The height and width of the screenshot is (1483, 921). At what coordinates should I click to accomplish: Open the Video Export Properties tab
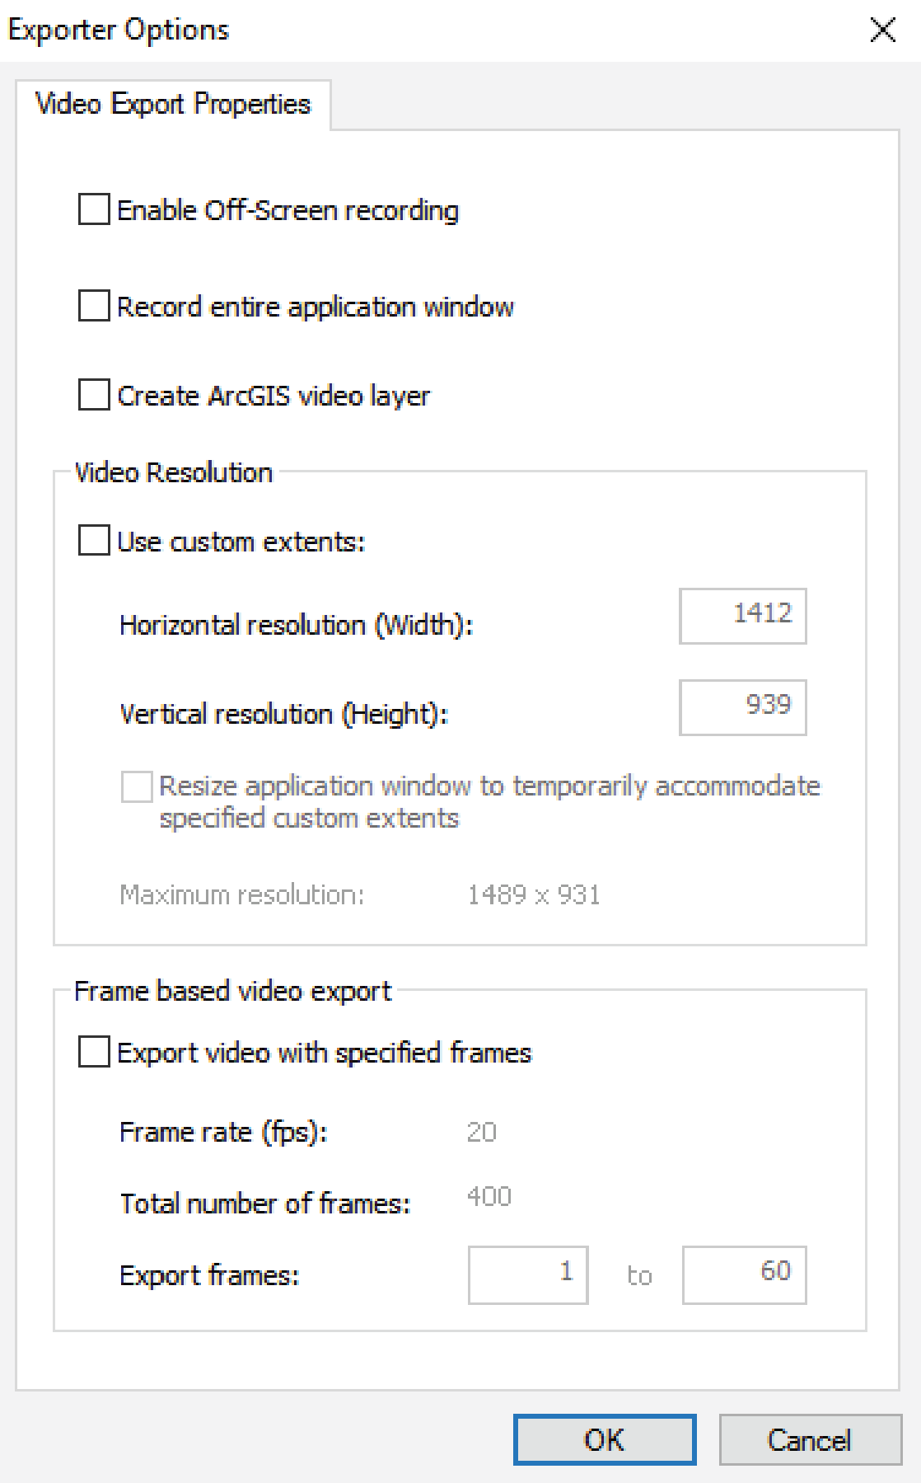[x=173, y=104]
